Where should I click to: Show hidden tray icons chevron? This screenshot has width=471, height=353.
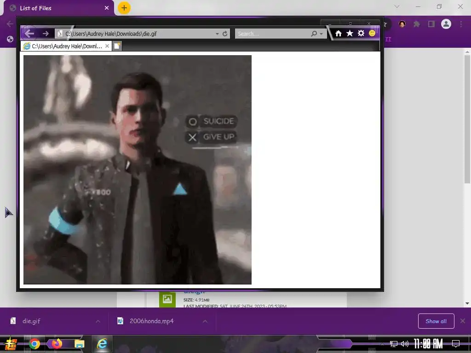click(382, 344)
